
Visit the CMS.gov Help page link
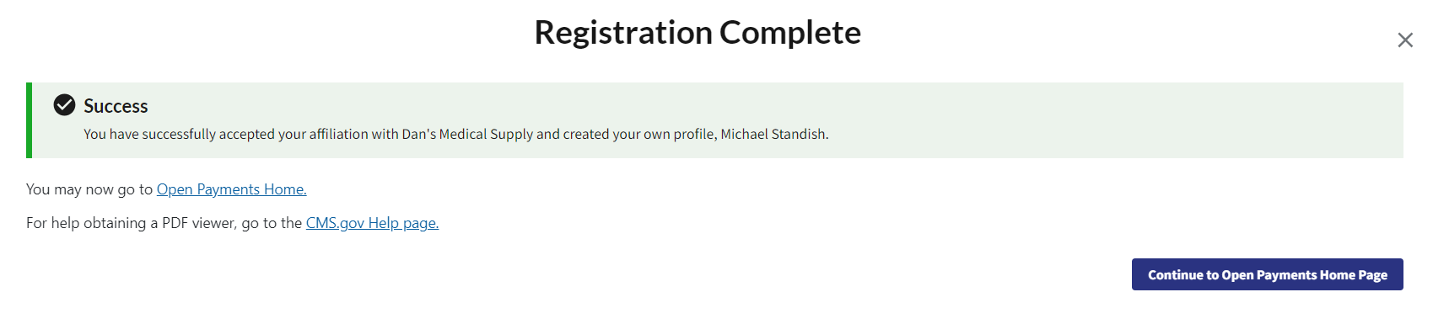(372, 223)
